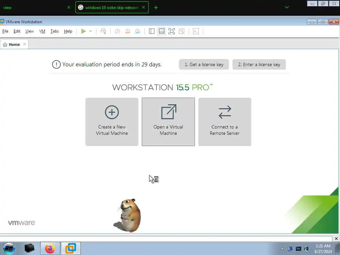
Task: Close the Home tab
Action: point(25,44)
